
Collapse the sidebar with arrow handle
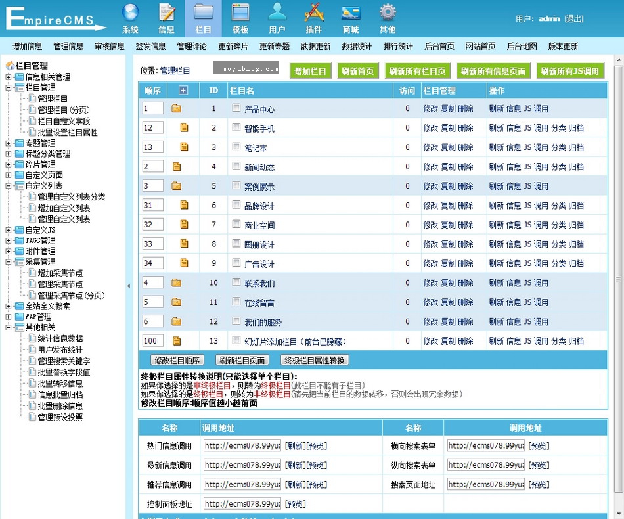pos(129,286)
